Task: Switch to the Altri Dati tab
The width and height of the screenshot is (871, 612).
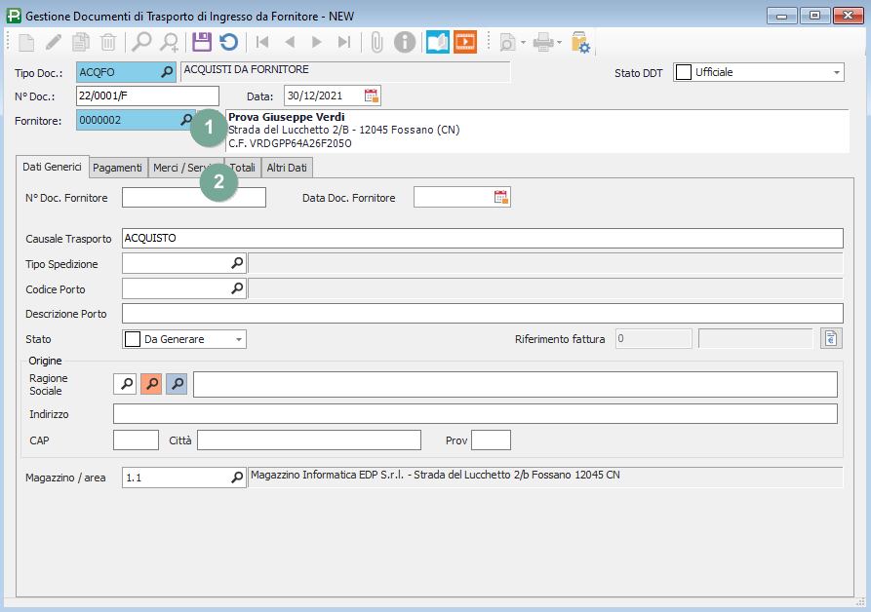Action: point(287,168)
